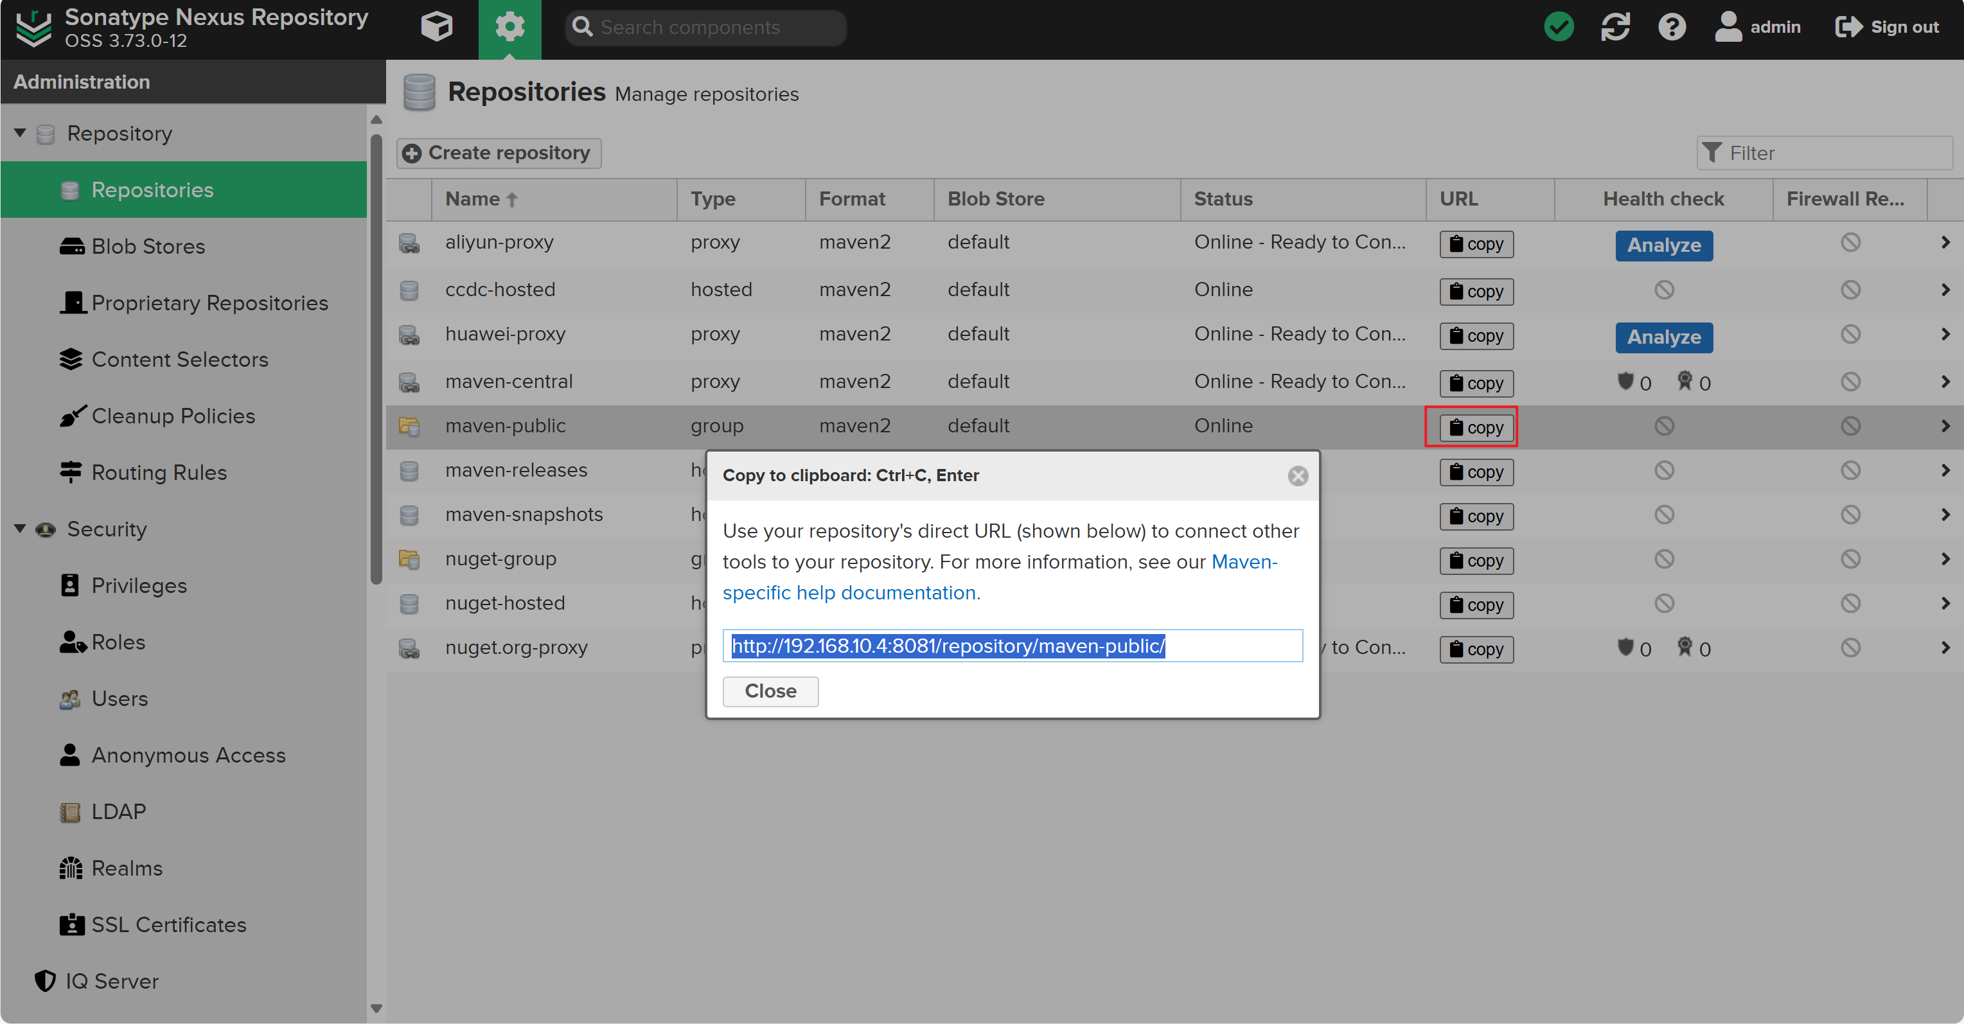Sort by Status column header
1964x1024 pixels.
pos(1303,200)
